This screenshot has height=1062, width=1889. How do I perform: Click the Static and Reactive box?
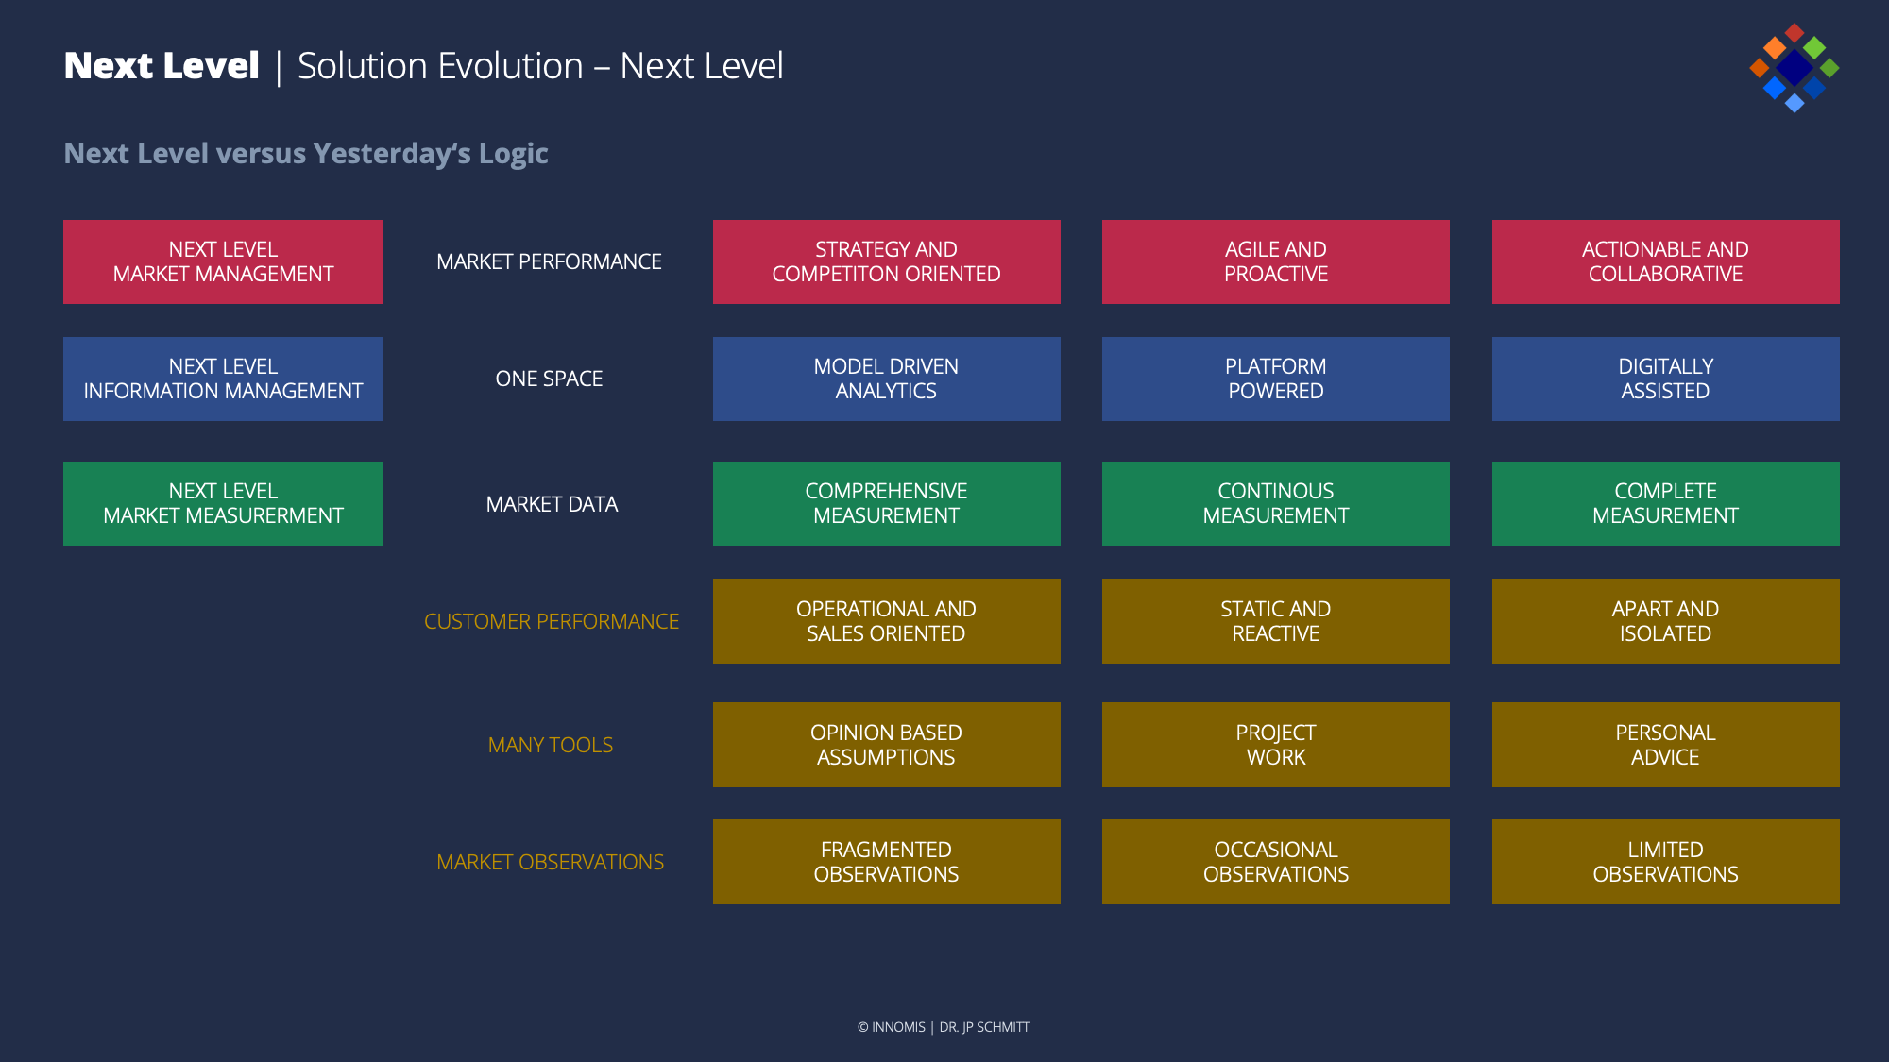click(1275, 621)
